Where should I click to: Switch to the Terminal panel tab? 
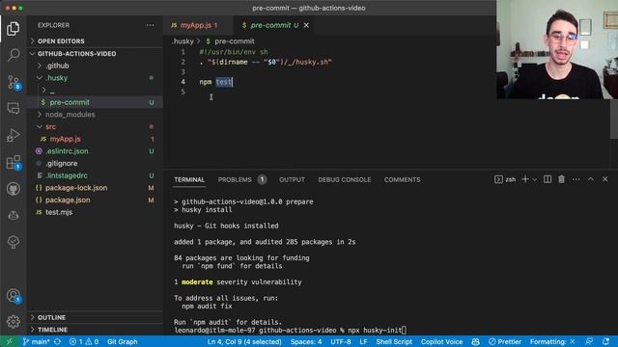(189, 180)
